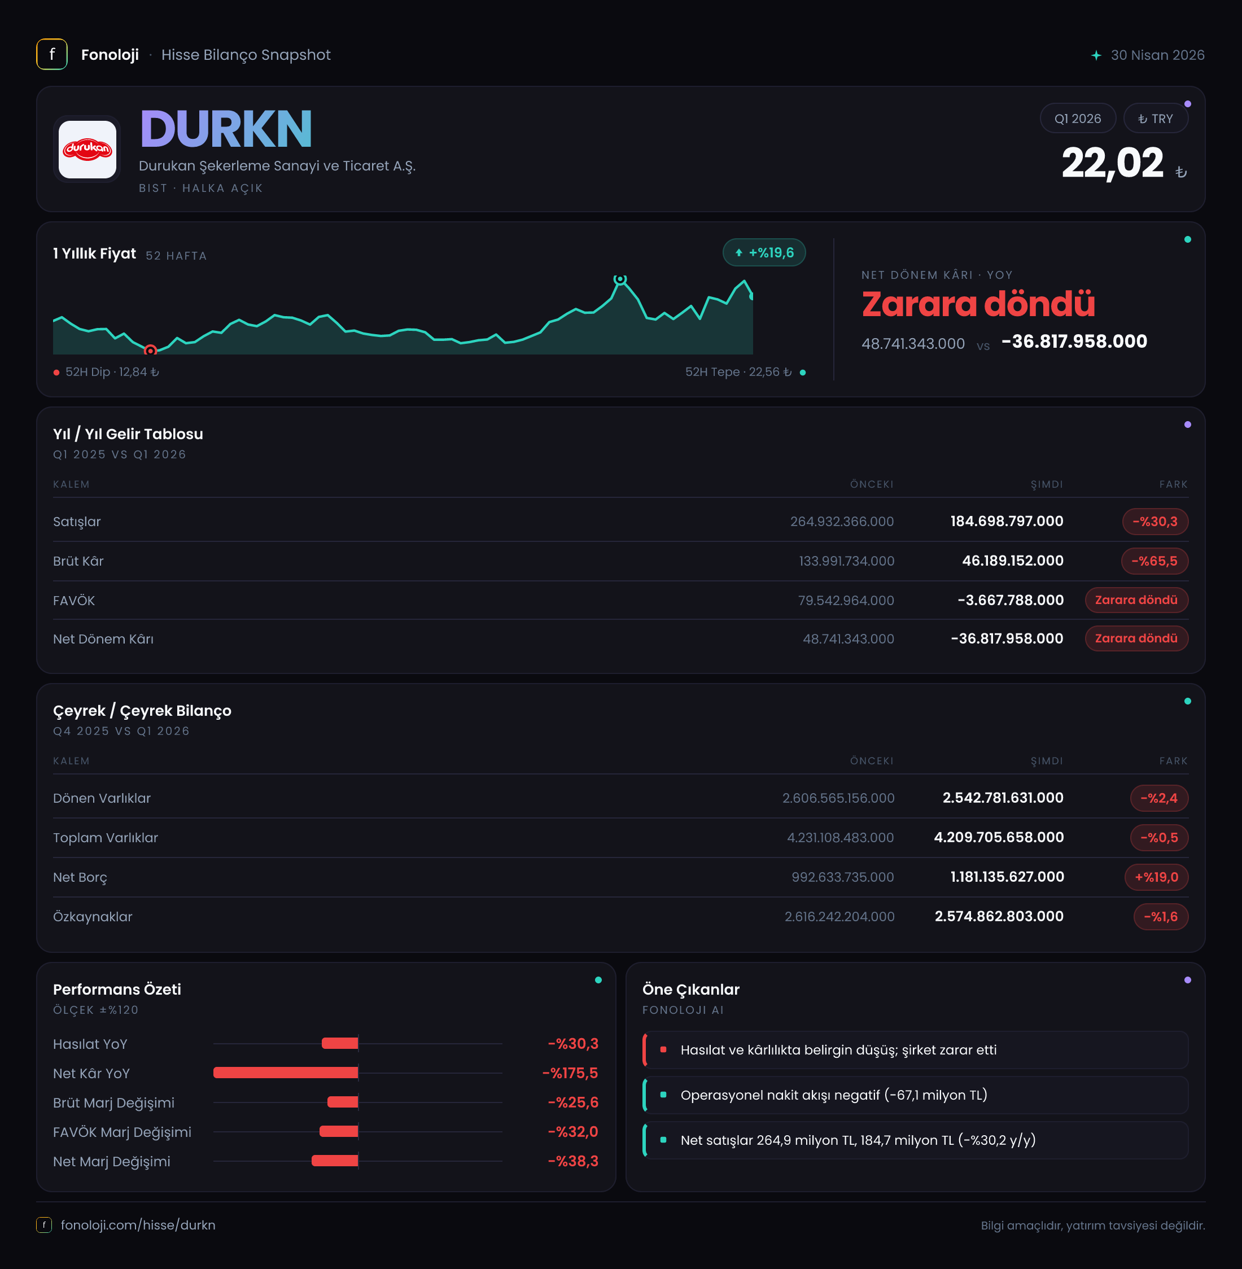Image resolution: width=1242 pixels, height=1269 pixels.
Task: Click the ŞIMDI column header in Çeyrek Bilanço
Action: 1046,761
